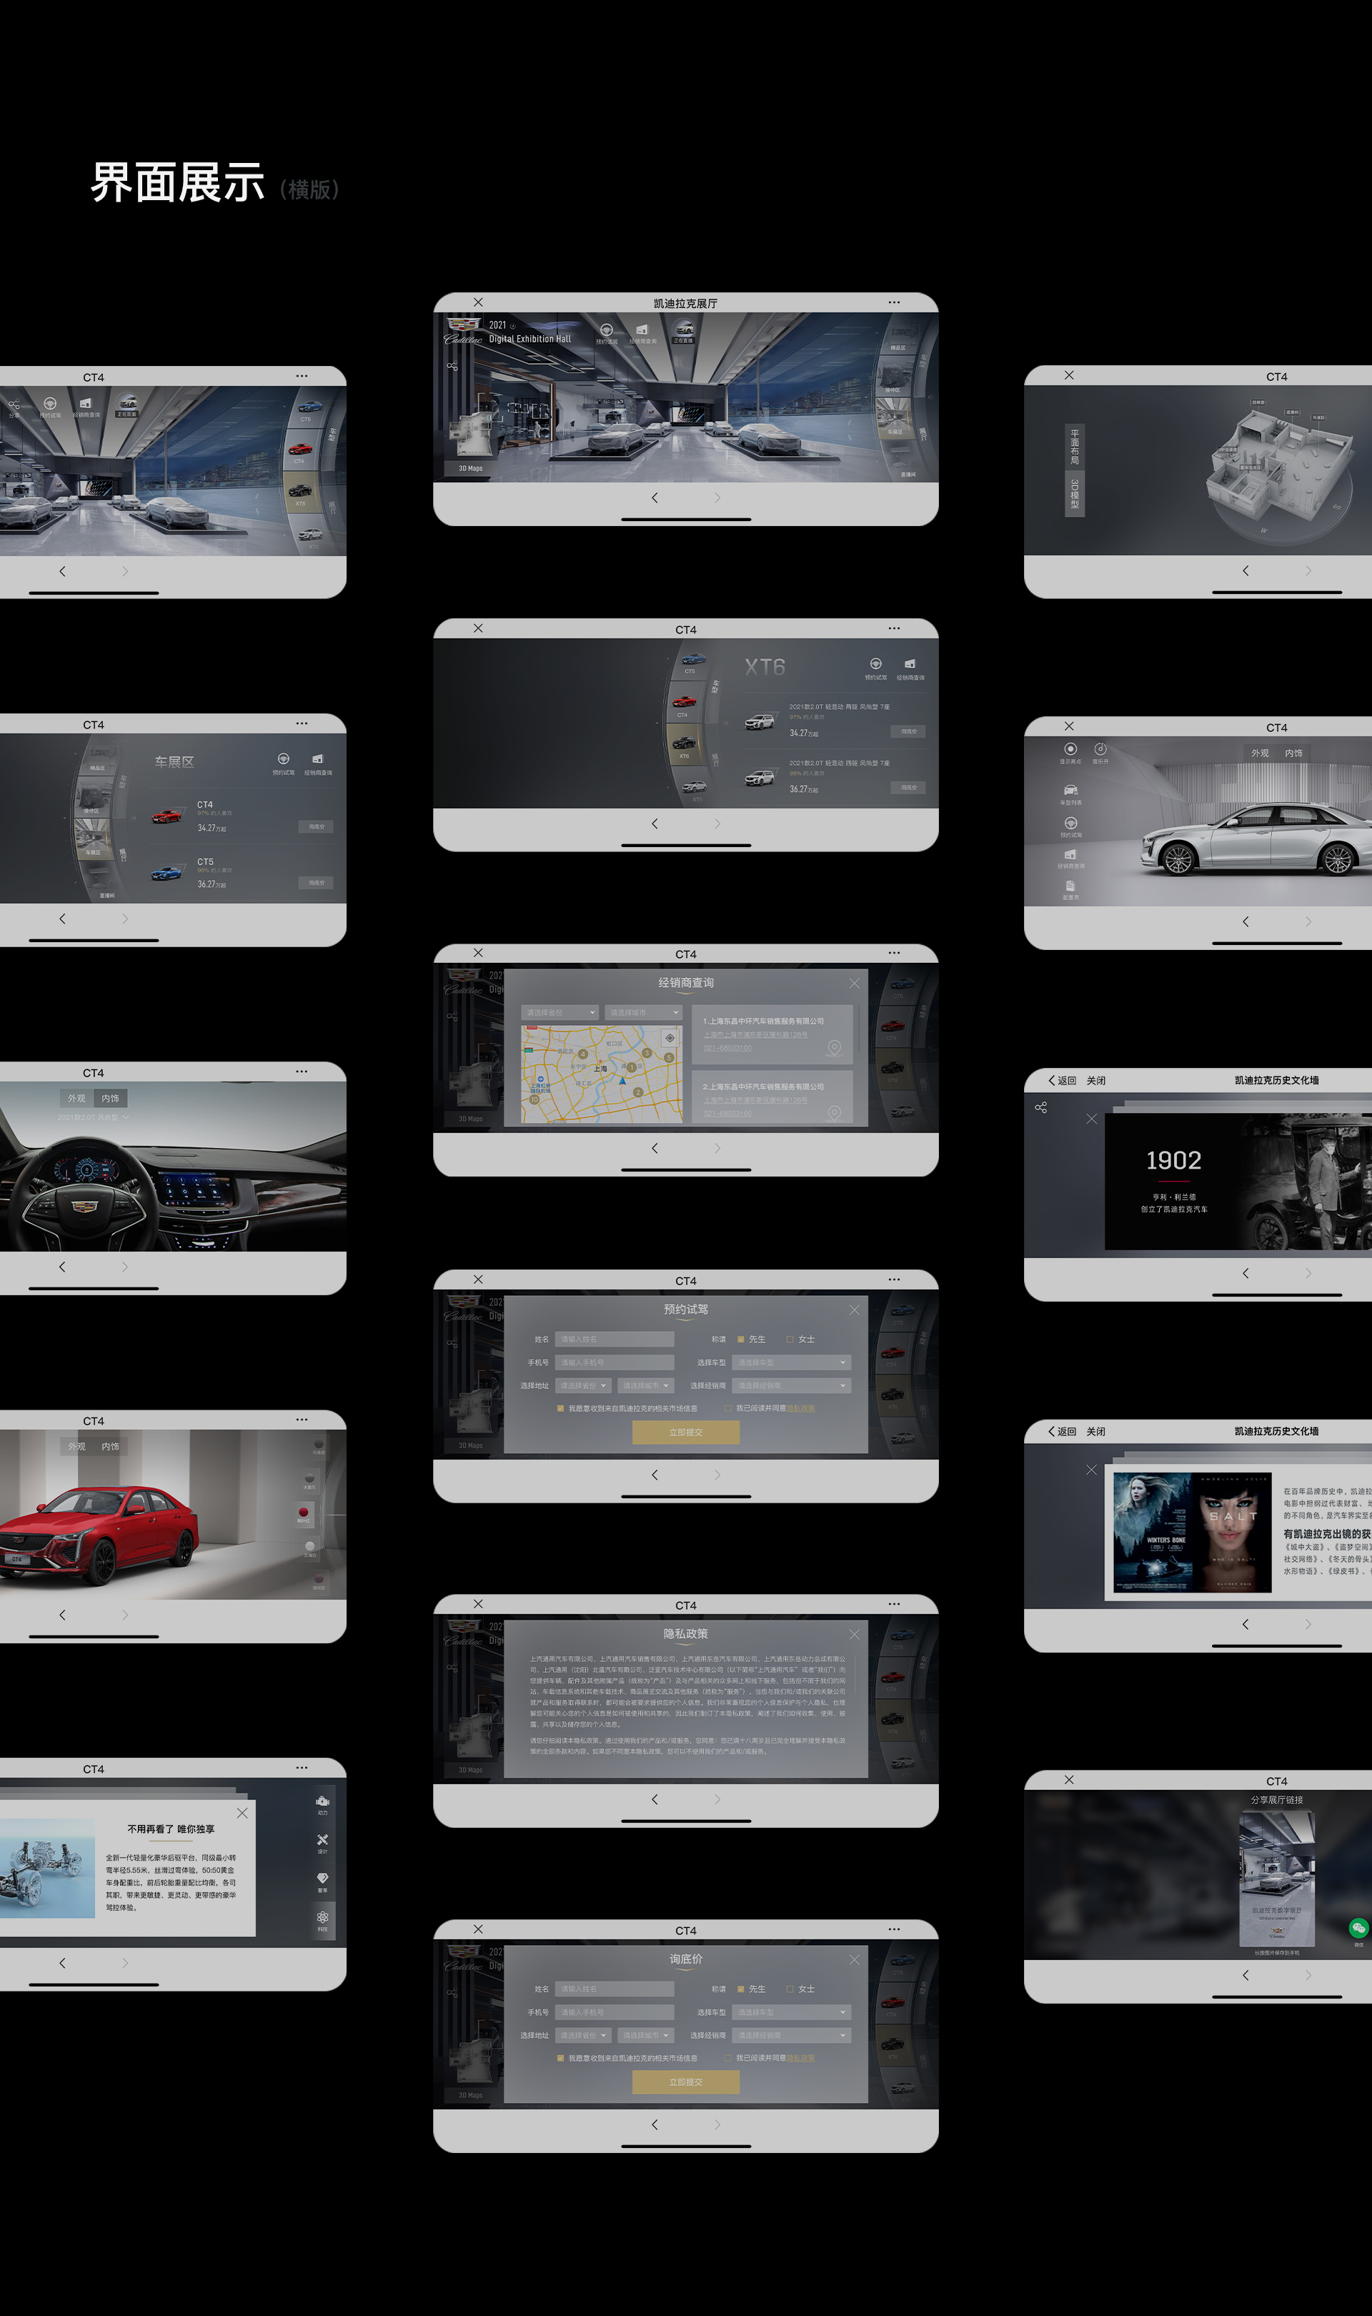This screenshot has width=1372, height=2316.
Task: Open 配置表 document icon on silver CT4 screen
Action: coord(1070,886)
